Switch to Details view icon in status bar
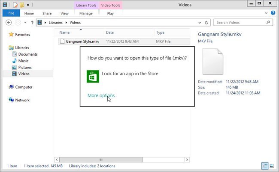Image resolution: width=279 pixels, height=172 pixels. click(x=265, y=166)
